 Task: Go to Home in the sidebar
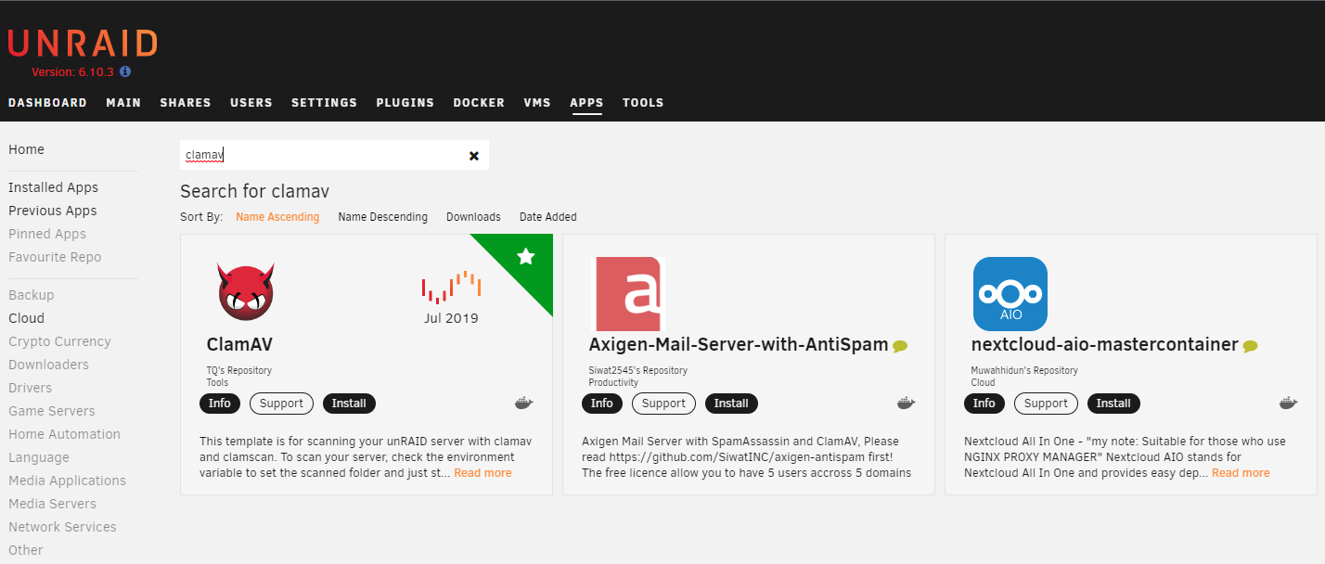click(x=26, y=149)
